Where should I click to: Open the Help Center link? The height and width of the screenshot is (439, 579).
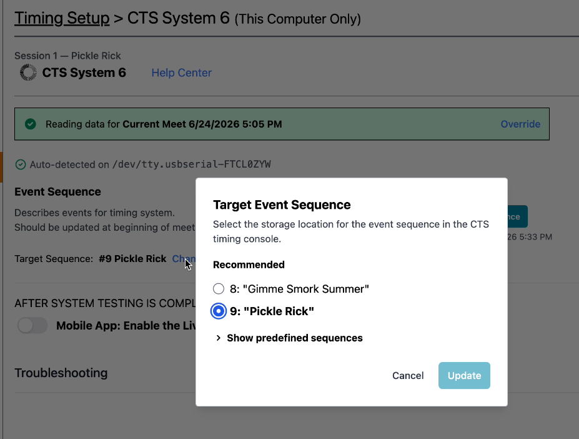[x=181, y=73]
